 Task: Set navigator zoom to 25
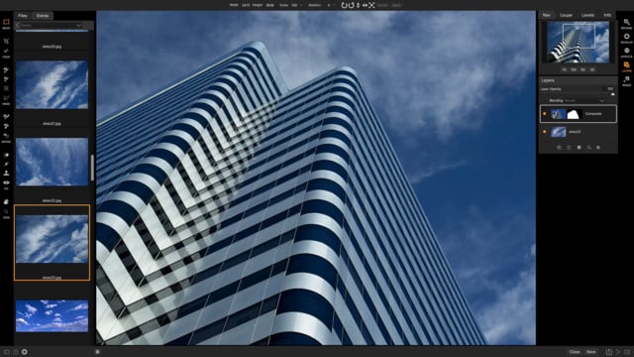click(592, 69)
